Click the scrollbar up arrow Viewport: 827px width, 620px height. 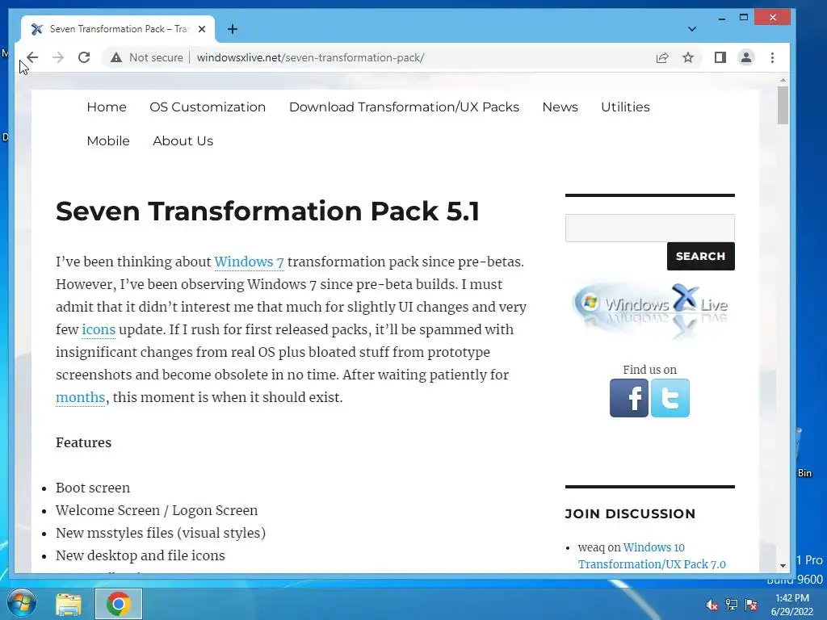tap(783, 81)
